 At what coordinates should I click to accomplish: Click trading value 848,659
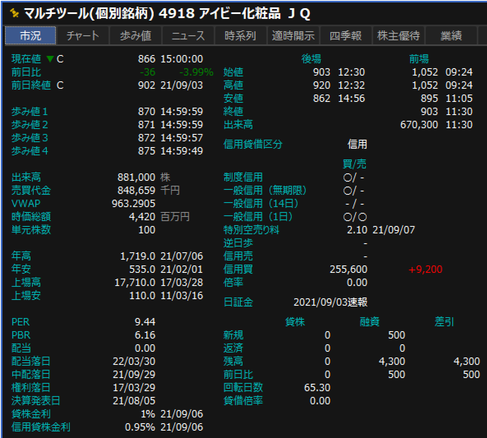[136, 190]
